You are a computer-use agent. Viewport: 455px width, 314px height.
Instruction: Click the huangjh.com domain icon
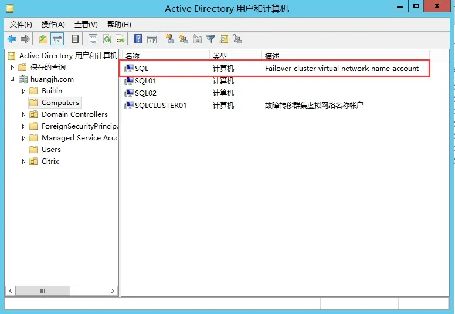pos(23,79)
